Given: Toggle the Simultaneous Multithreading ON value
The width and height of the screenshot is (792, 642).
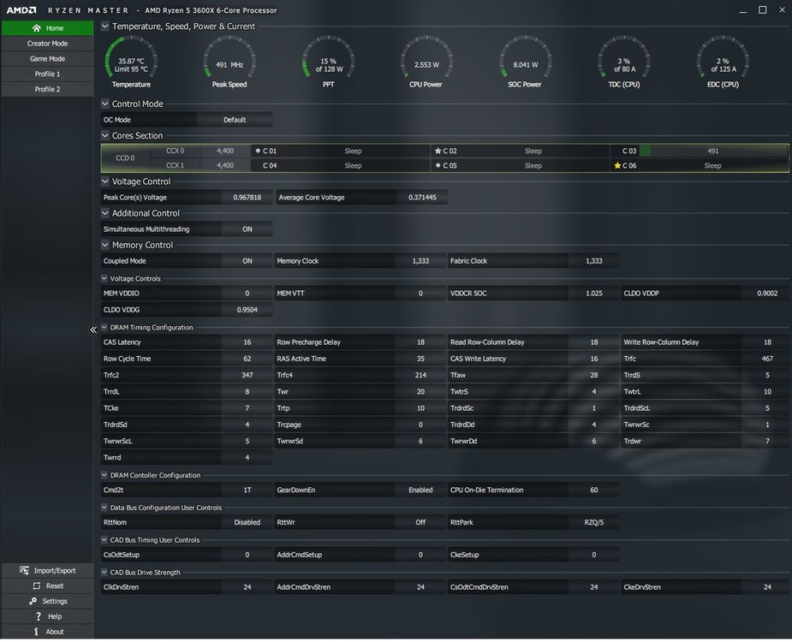Looking at the screenshot, I should pyautogui.click(x=247, y=229).
